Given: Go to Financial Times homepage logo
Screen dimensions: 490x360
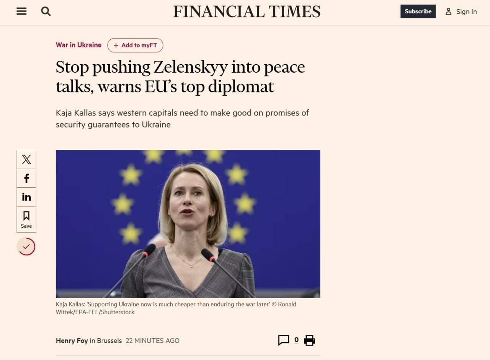Looking at the screenshot, I should point(247,11).
